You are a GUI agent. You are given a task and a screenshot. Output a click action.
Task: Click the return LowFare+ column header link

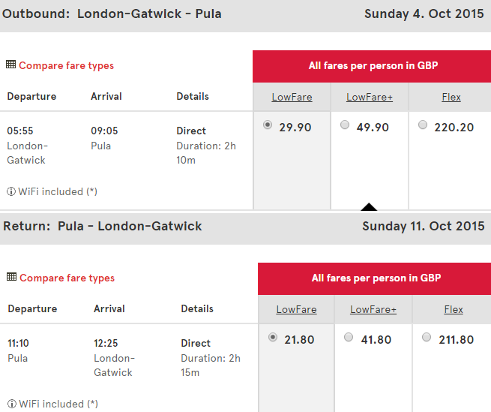(373, 310)
